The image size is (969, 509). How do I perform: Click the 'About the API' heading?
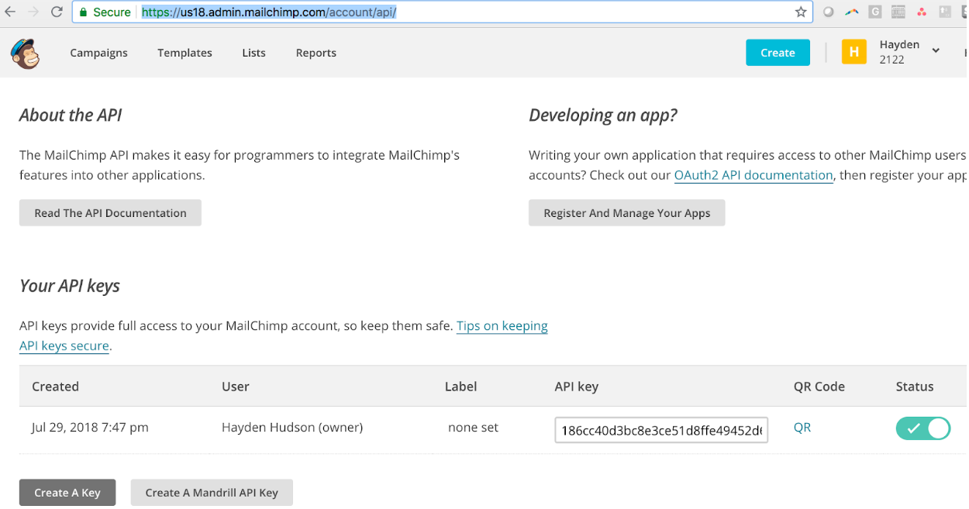pos(71,115)
